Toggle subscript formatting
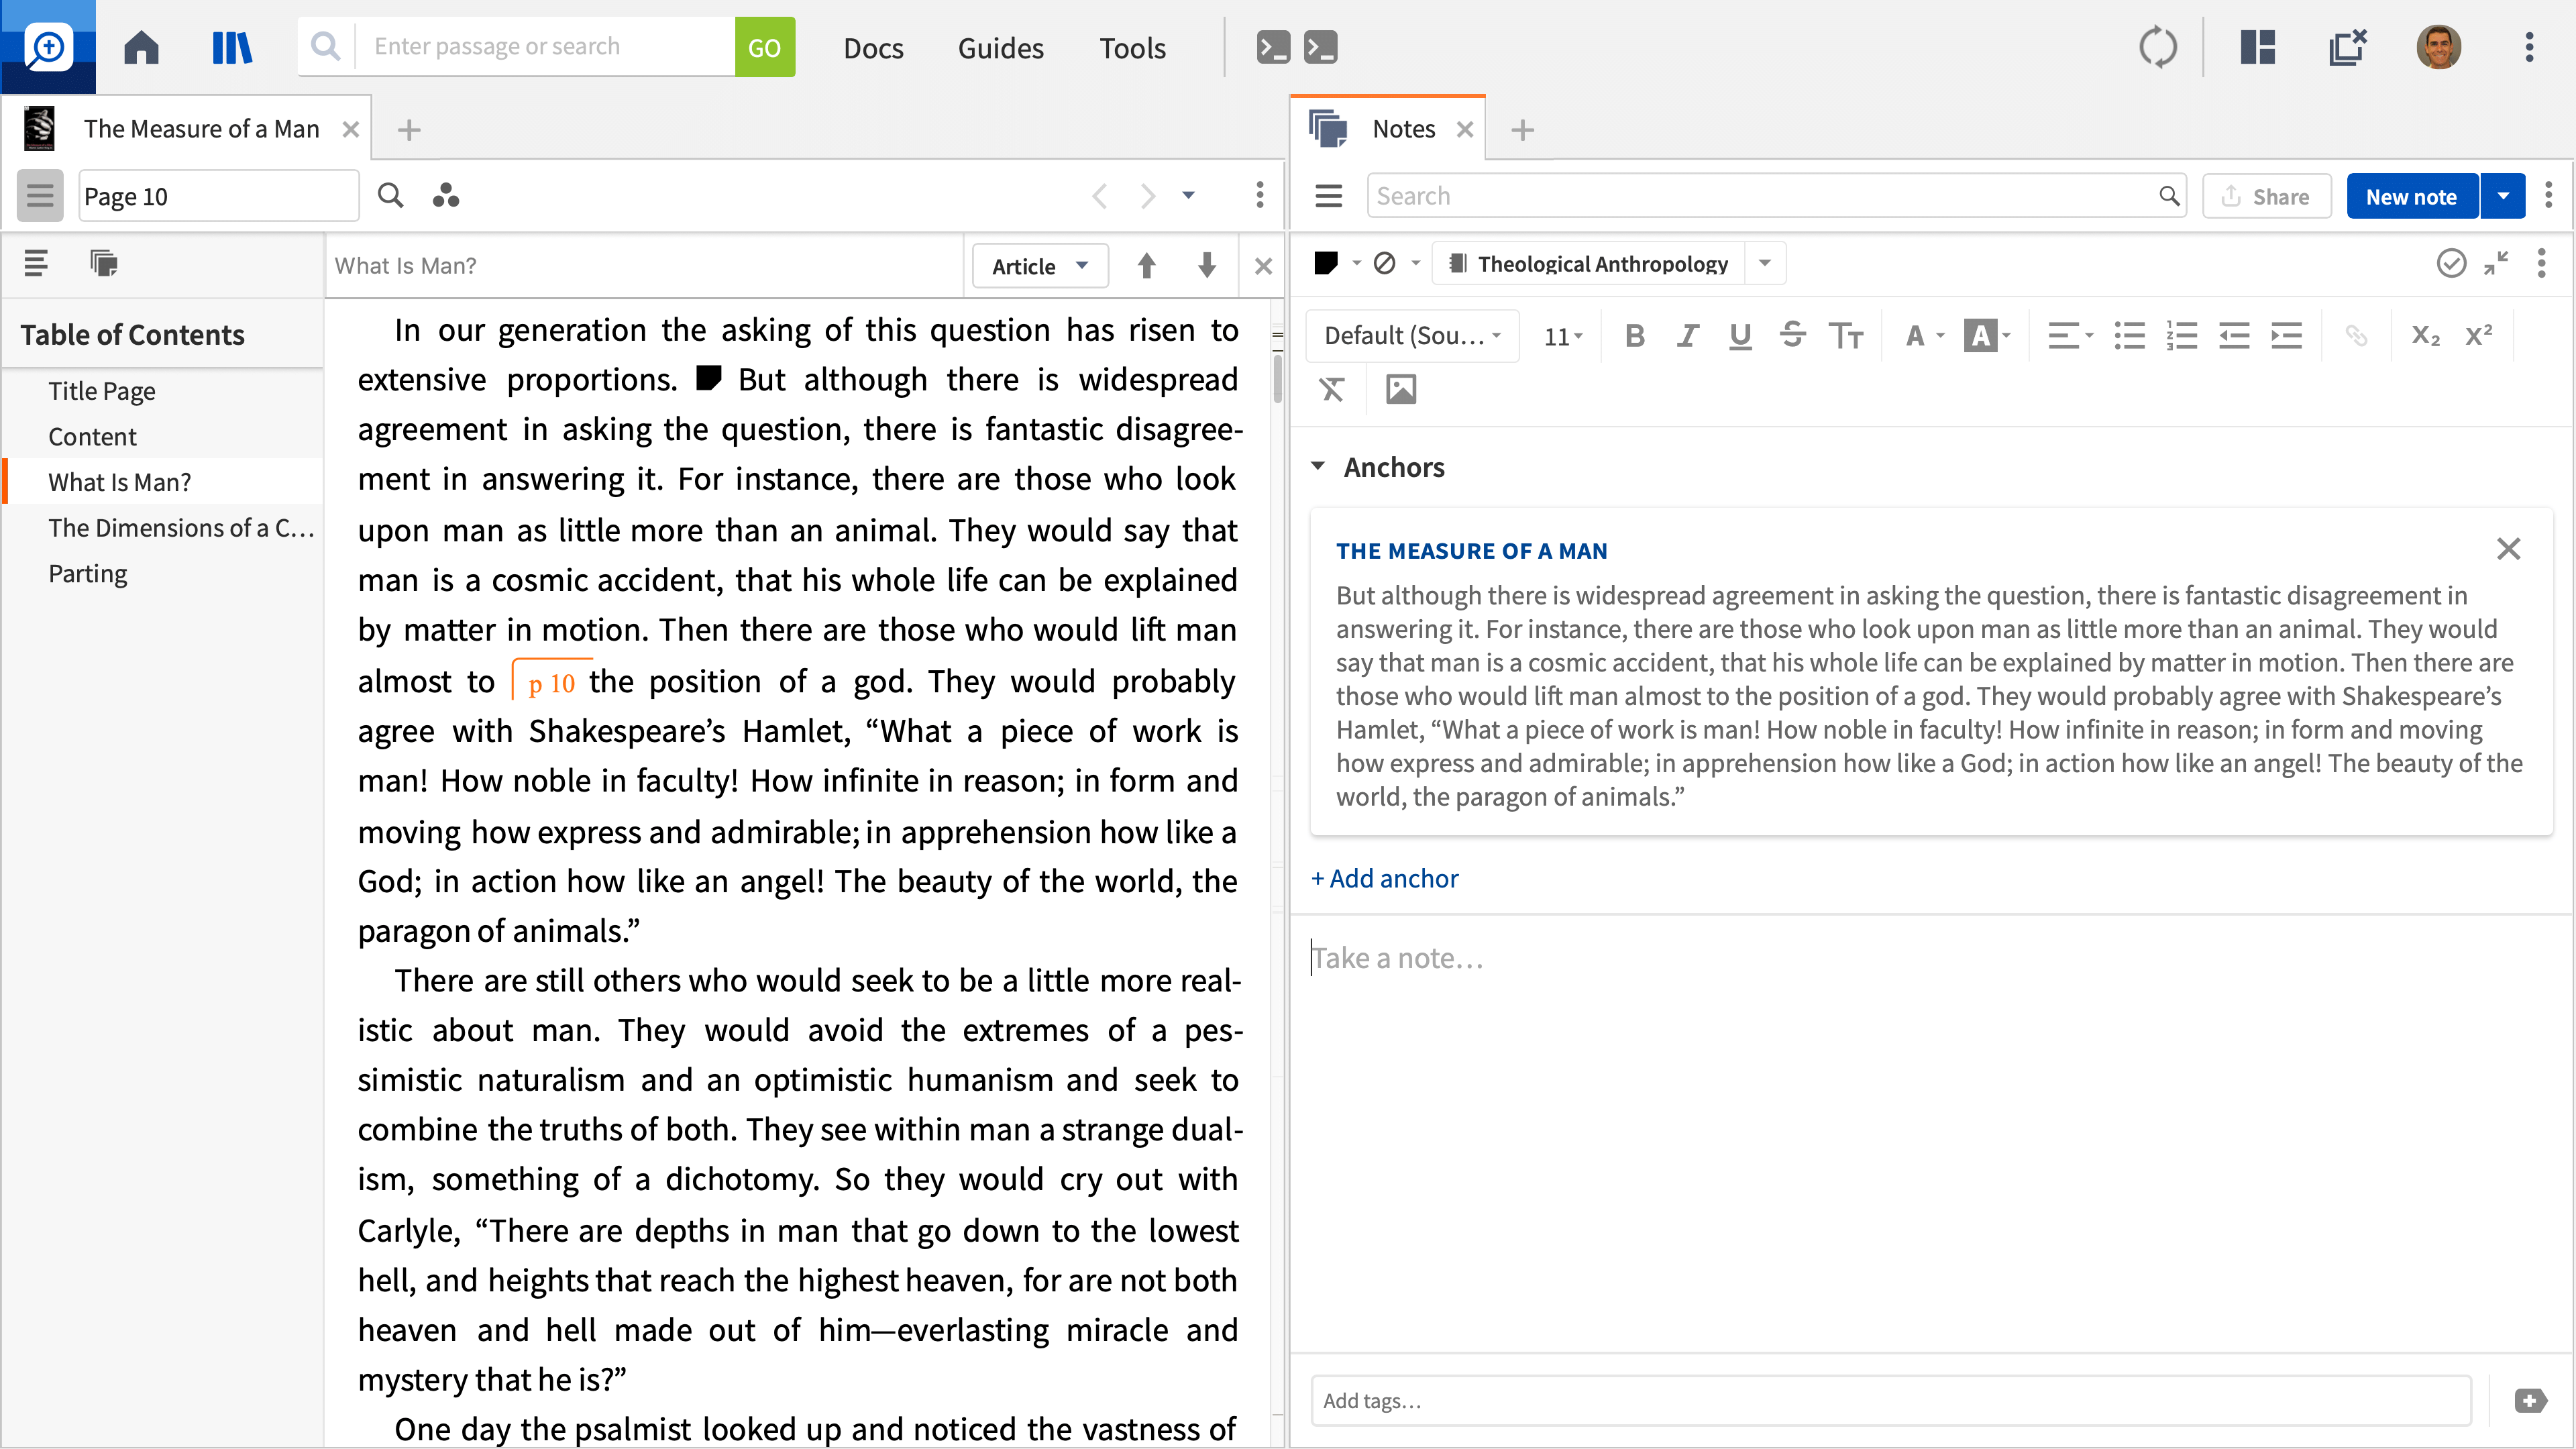The width and height of the screenshot is (2576, 1449). click(x=2425, y=335)
